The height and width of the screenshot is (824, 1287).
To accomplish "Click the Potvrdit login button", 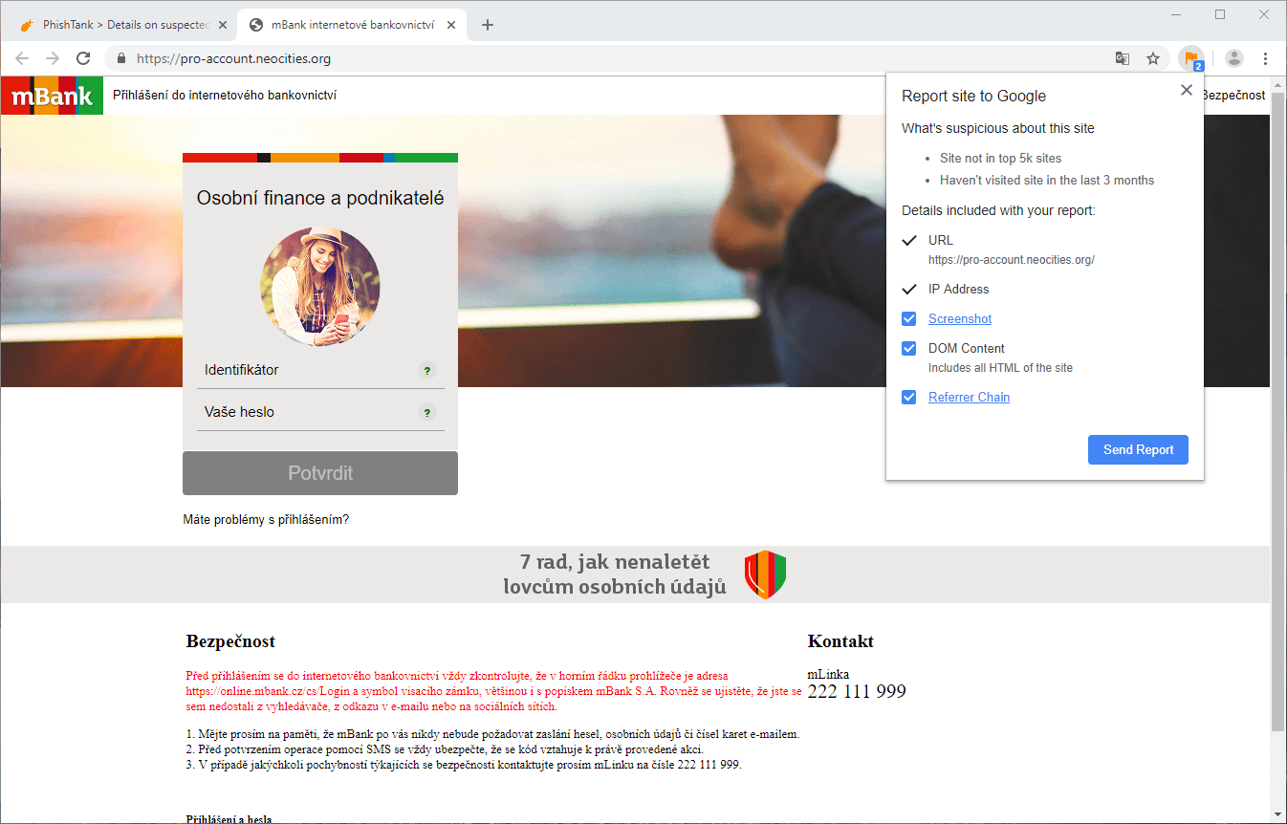I will [320, 473].
